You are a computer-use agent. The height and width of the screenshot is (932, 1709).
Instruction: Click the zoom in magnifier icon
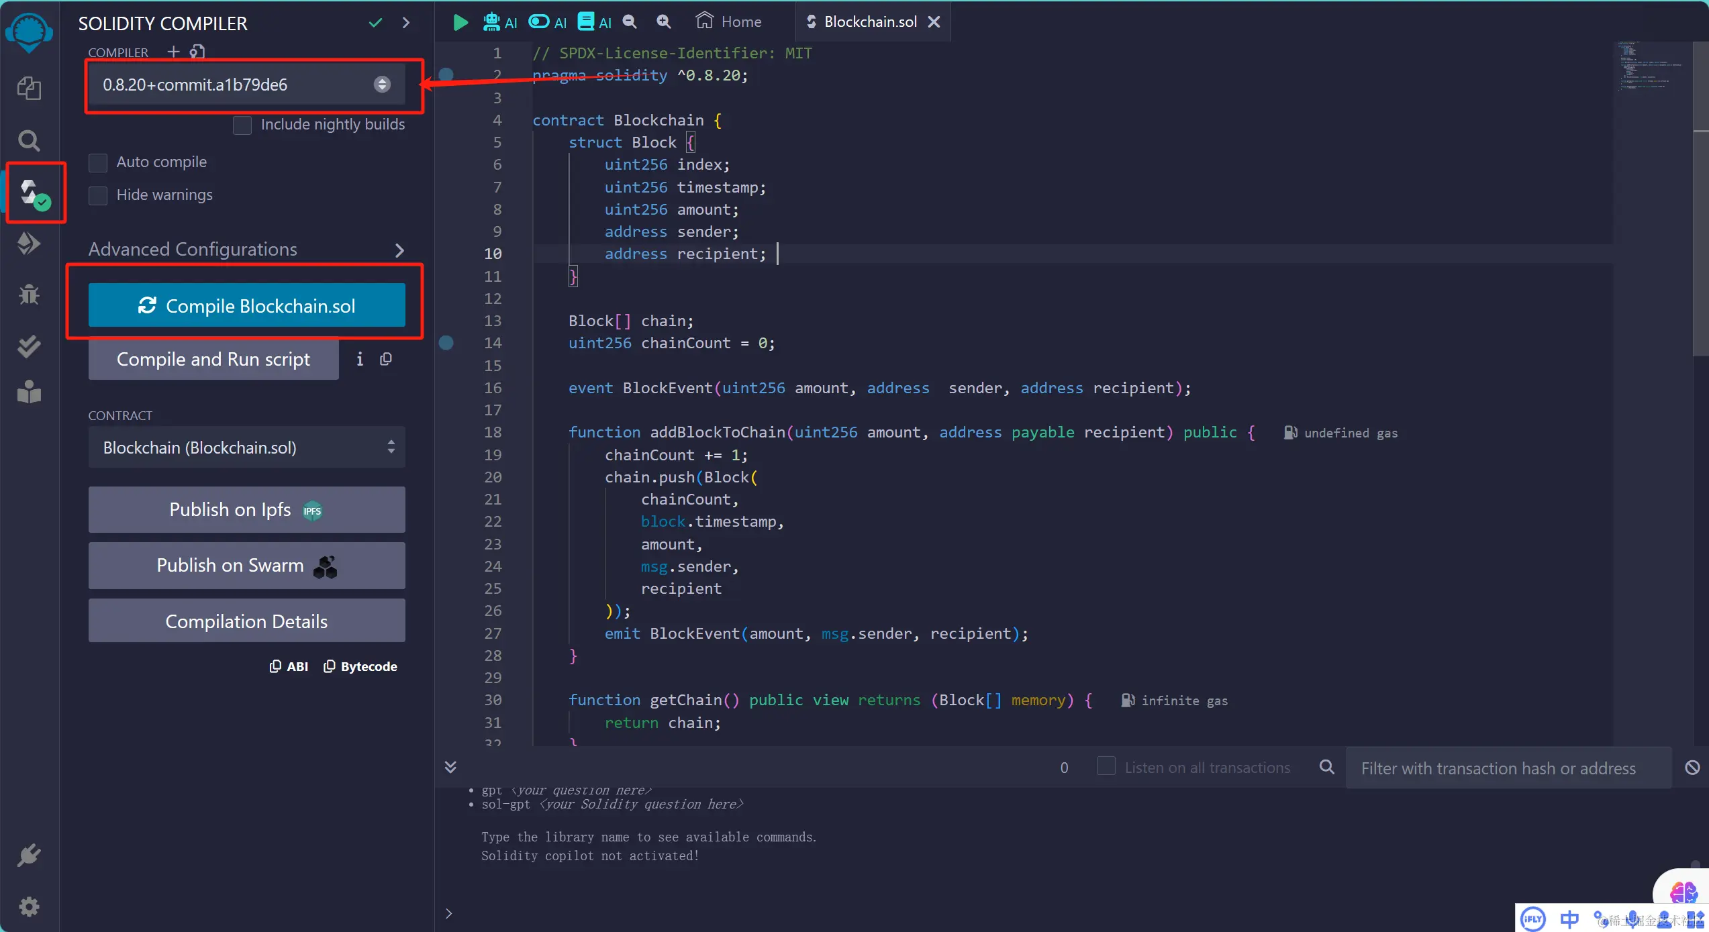663,22
